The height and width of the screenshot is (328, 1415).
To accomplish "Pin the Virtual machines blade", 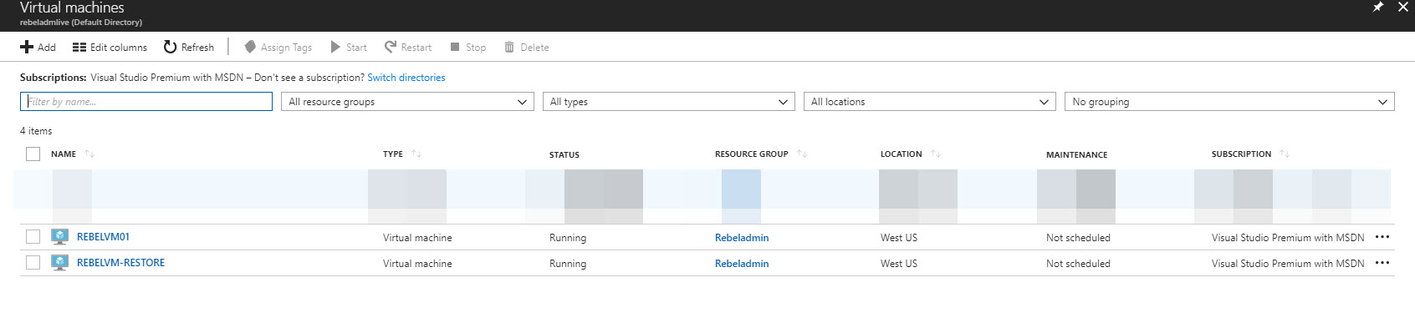I will (1378, 7).
